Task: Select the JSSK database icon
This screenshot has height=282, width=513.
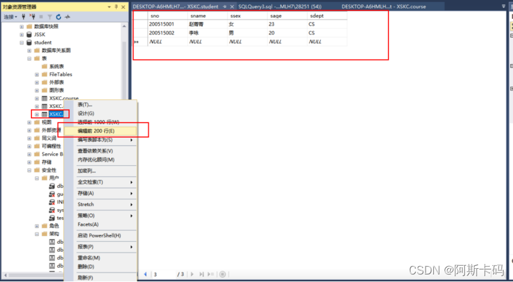Action: click(29, 35)
